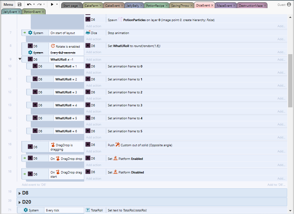Click the Guest account icon
Image resolution: width=294 pixels, height=214 pixels.
pos(289,5)
